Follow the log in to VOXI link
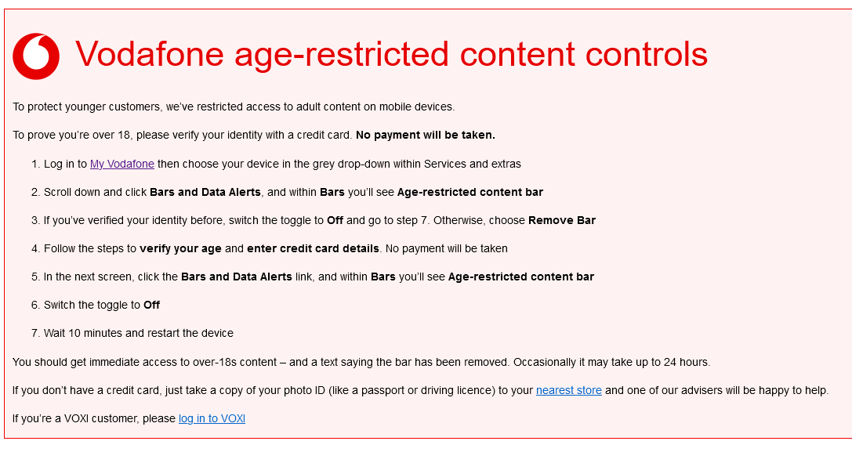852x452 pixels. pos(212,418)
